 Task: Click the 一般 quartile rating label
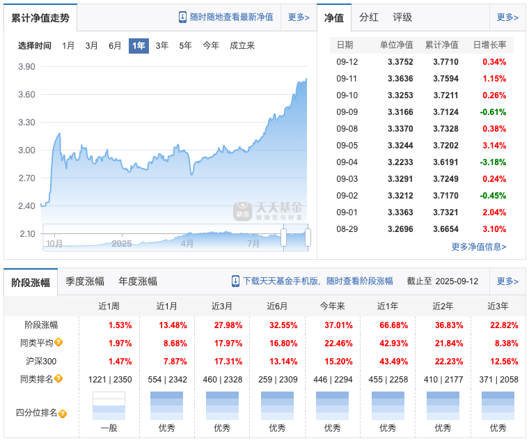click(x=109, y=428)
